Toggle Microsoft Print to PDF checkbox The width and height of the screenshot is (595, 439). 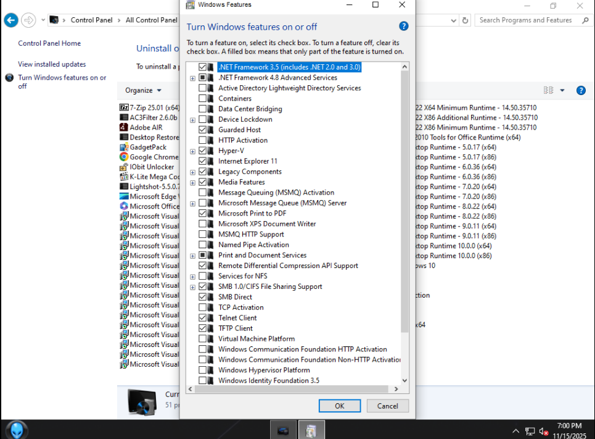pyautogui.click(x=203, y=213)
